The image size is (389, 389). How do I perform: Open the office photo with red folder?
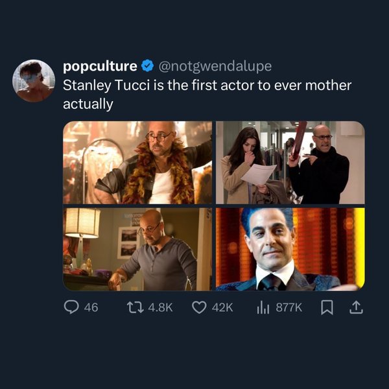click(x=290, y=163)
